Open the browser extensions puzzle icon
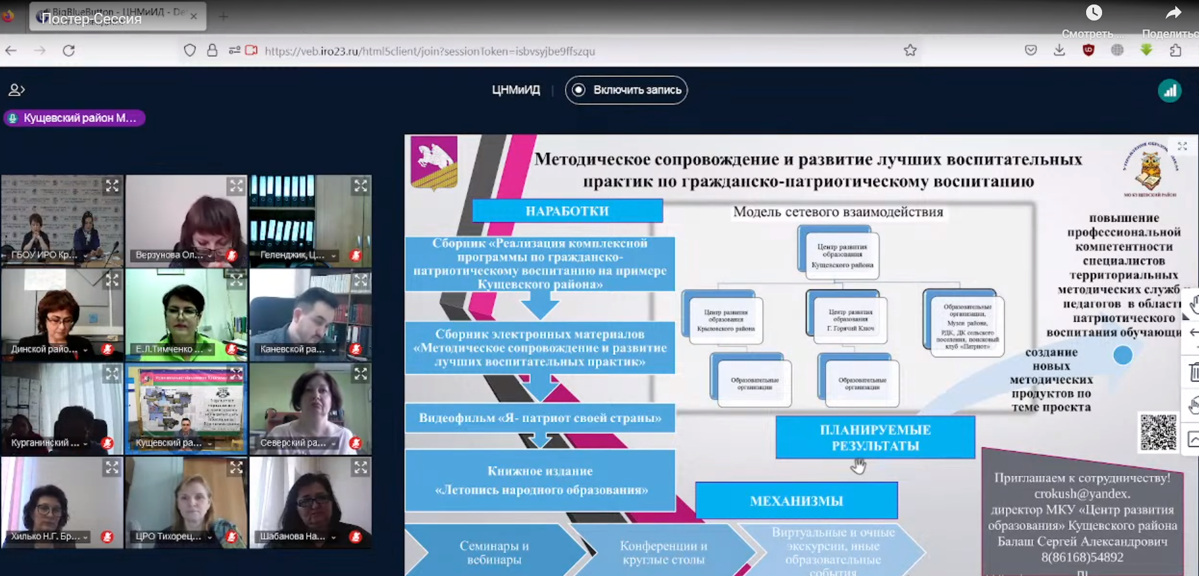This screenshot has height=576, width=1199. [x=1175, y=51]
